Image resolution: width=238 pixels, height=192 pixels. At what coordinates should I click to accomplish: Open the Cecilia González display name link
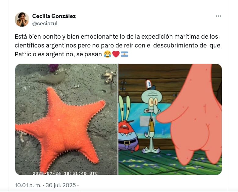pyautogui.click(x=54, y=16)
